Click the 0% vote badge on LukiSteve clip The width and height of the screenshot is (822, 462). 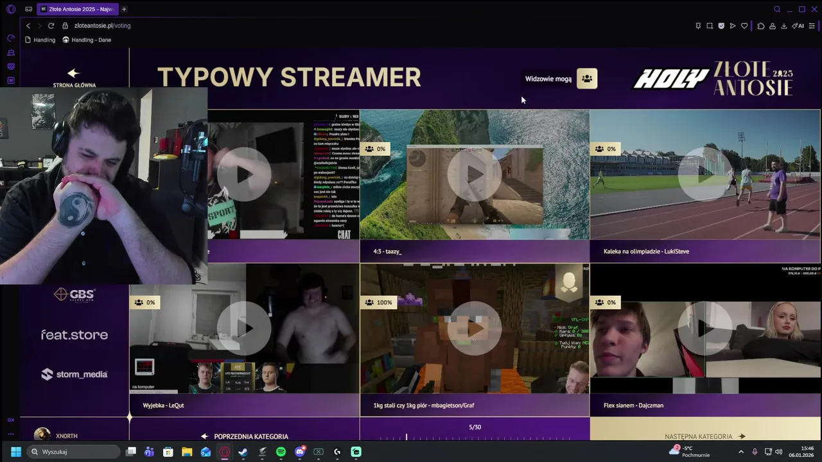pyautogui.click(x=606, y=149)
